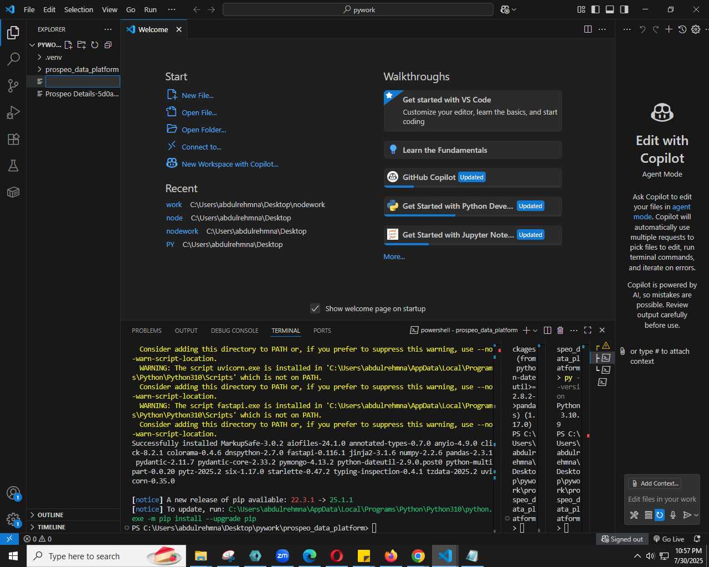
Task: Open the Edit menu
Action: click(x=49, y=9)
